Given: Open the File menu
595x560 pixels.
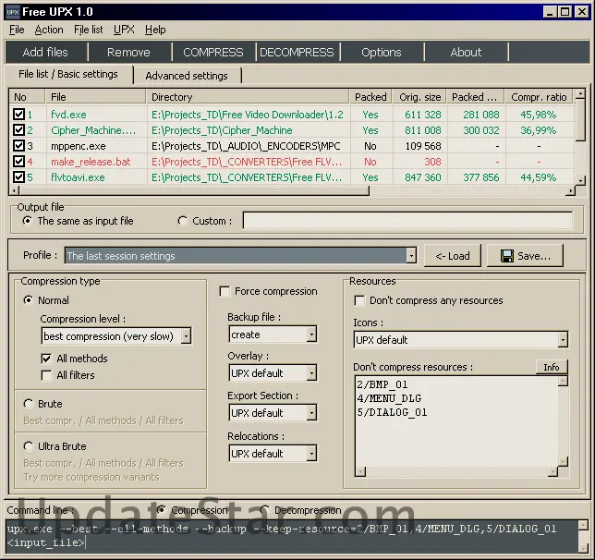Looking at the screenshot, I should coord(17,30).
